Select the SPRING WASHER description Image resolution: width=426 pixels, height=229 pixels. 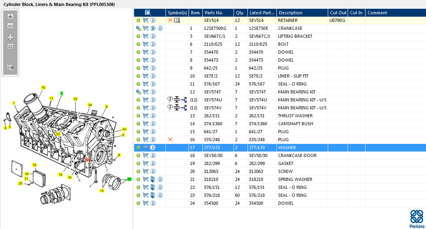tap(295, 179)
